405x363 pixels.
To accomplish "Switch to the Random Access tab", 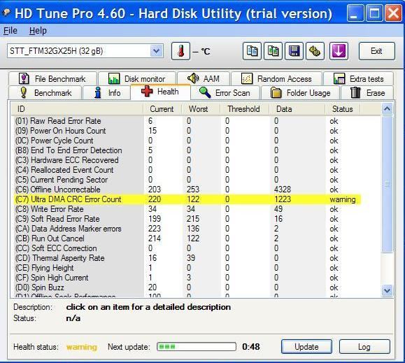I will [x=276, y=79].
